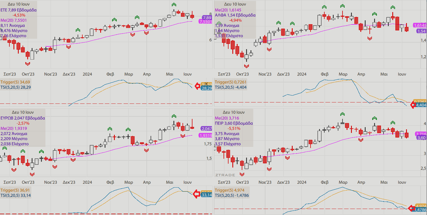Screen dimensions: 427x215
Task: Click 'Δευ 10 Ιουν' date in ΠΕΙΡ info box
Action: point(234,112)
